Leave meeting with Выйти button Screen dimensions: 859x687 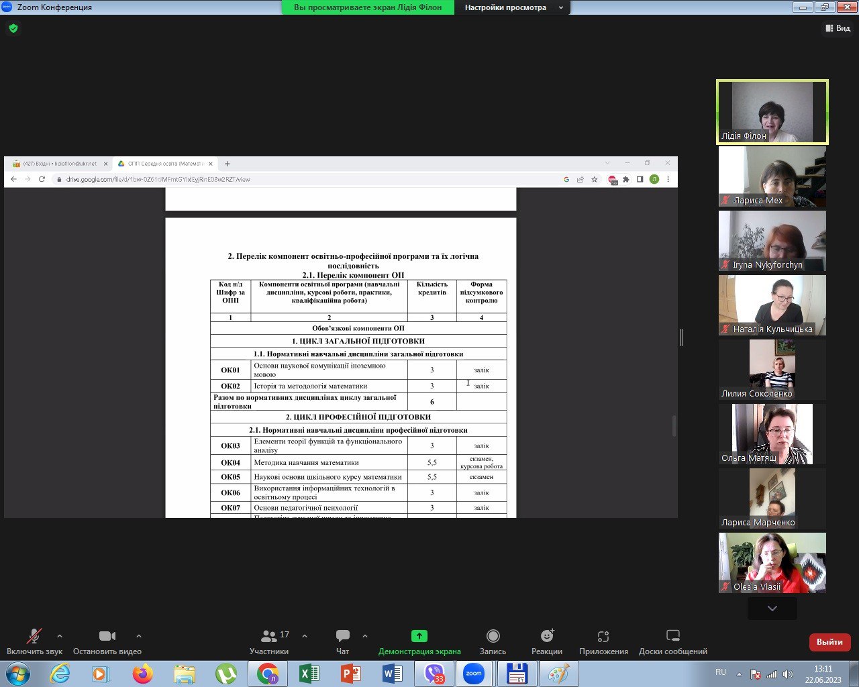point(829,642)
